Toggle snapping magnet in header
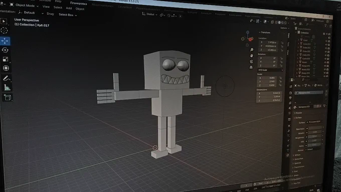 pyautogui.click(x=169, y=16)
